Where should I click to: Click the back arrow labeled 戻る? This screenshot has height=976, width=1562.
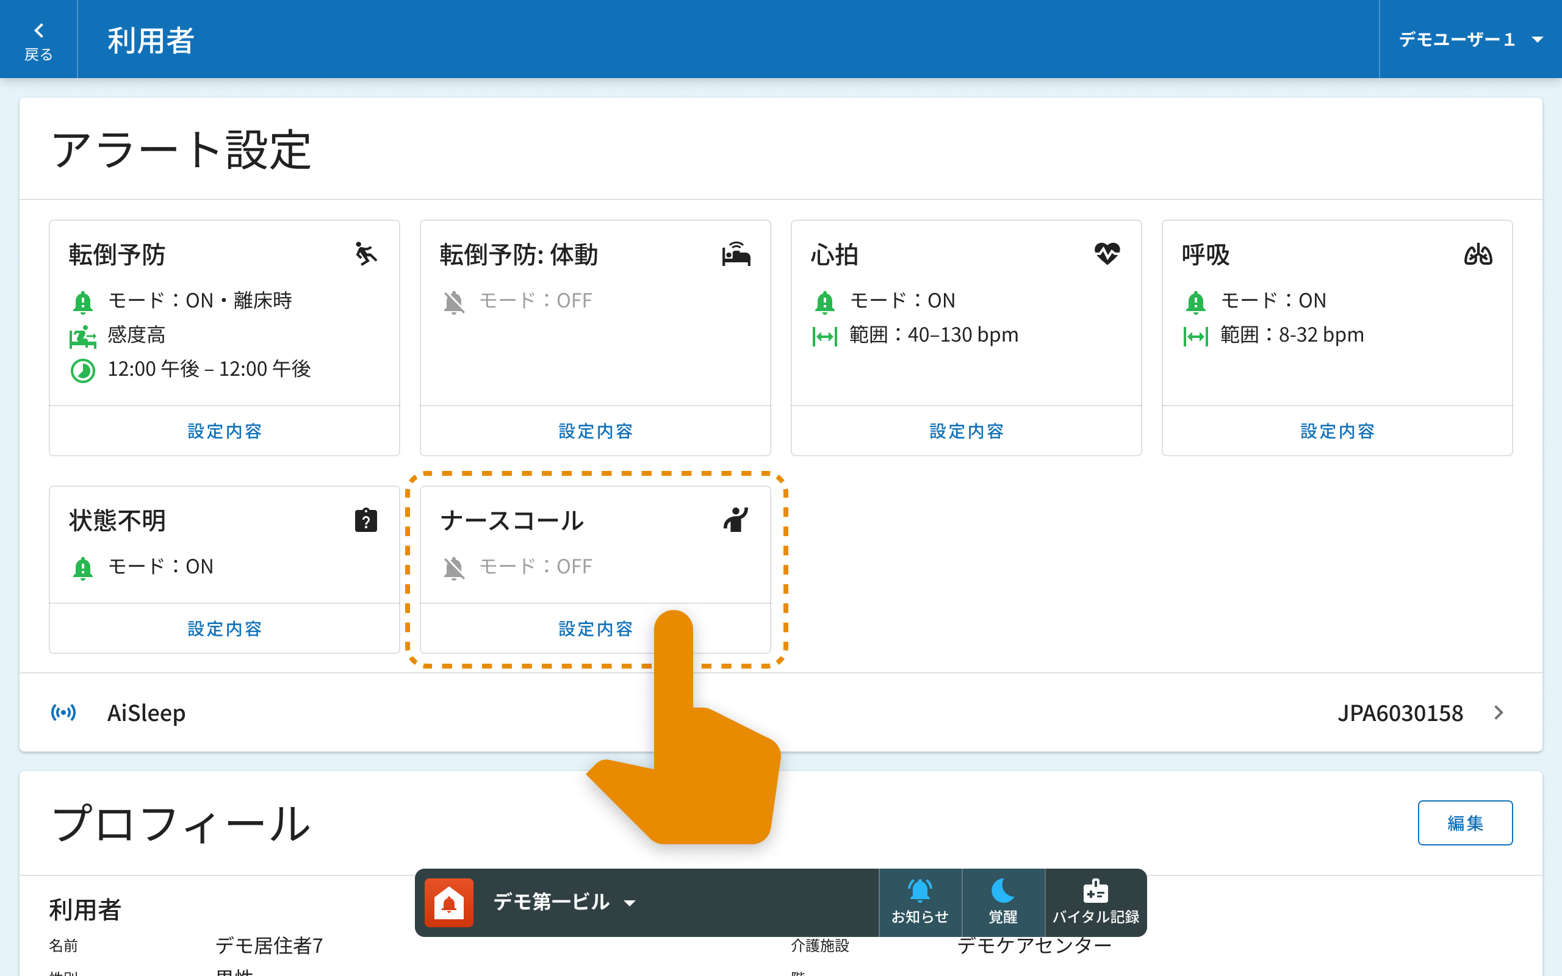coord(38,40)
